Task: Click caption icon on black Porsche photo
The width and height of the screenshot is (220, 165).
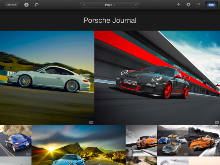Action: tap(217, 123)
